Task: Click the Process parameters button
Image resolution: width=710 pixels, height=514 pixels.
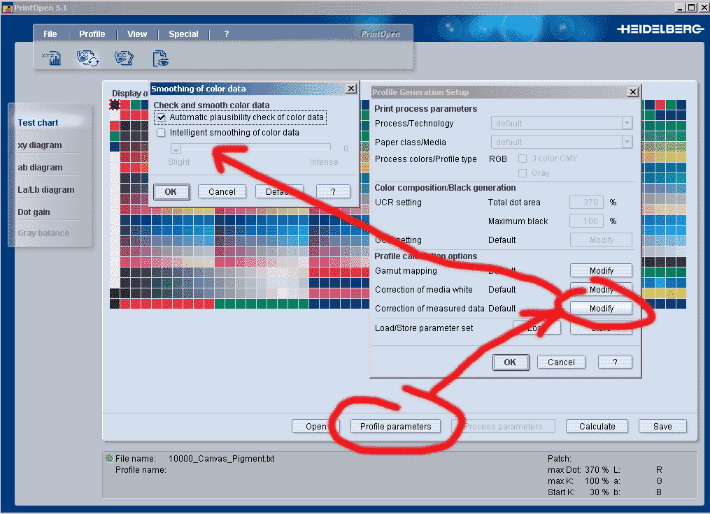Action: tap(504, 426)
